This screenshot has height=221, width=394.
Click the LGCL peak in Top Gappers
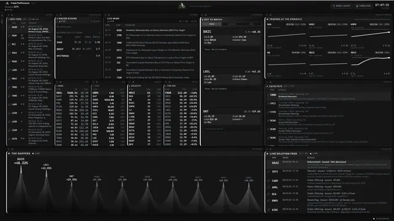[x=46, y=188]
